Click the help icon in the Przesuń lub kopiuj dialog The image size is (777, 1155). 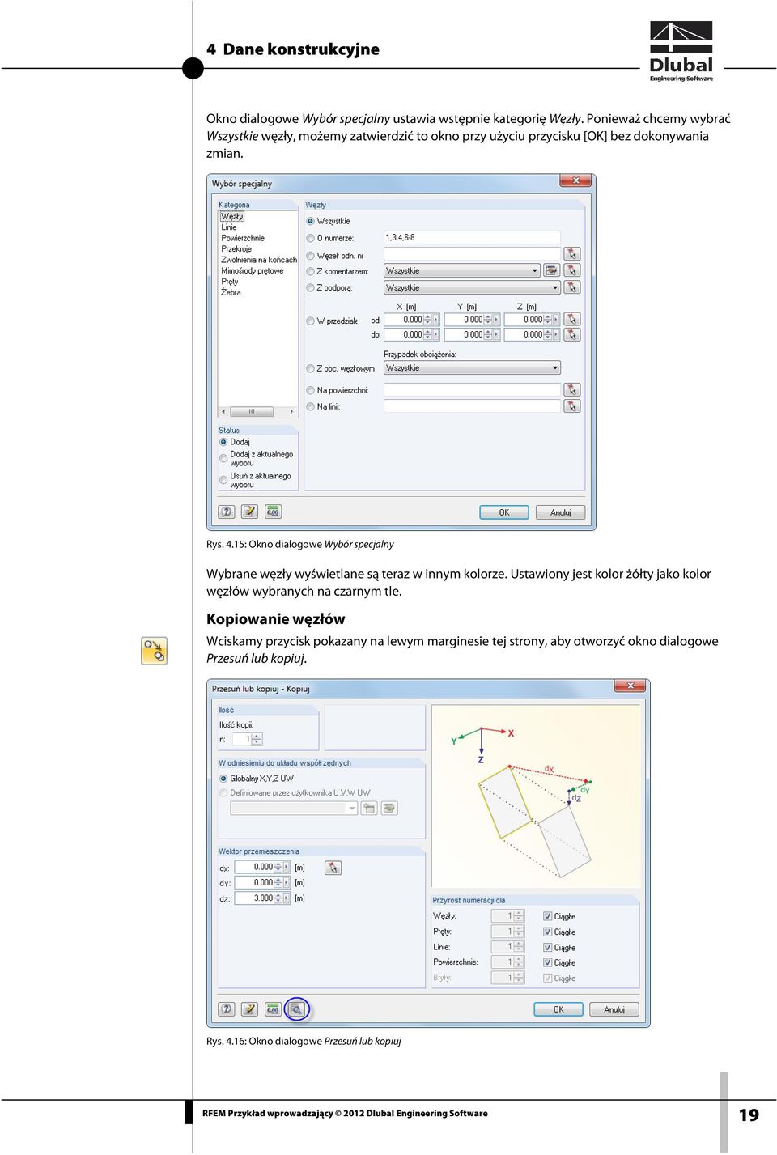click(227, 1009)
